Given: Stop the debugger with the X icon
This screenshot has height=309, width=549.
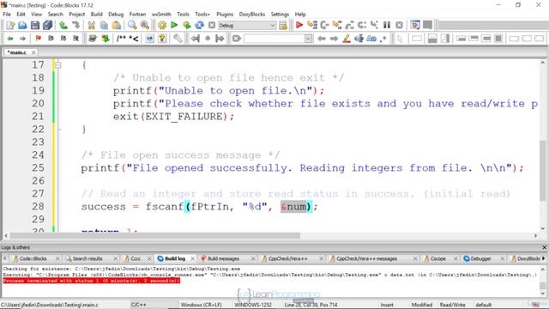Looking at the screenshot, I should pos(399,25).
